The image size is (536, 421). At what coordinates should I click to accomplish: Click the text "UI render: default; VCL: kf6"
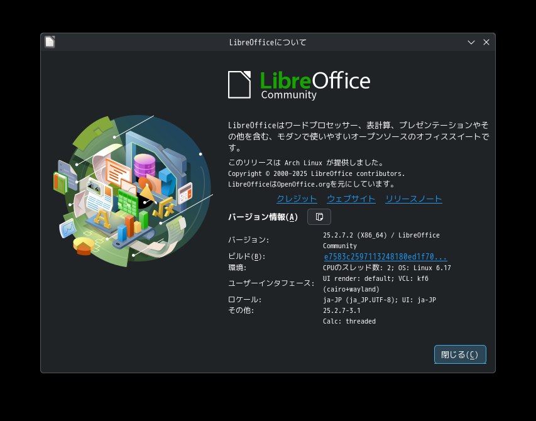pyautogui.click(x=376, y=278)
